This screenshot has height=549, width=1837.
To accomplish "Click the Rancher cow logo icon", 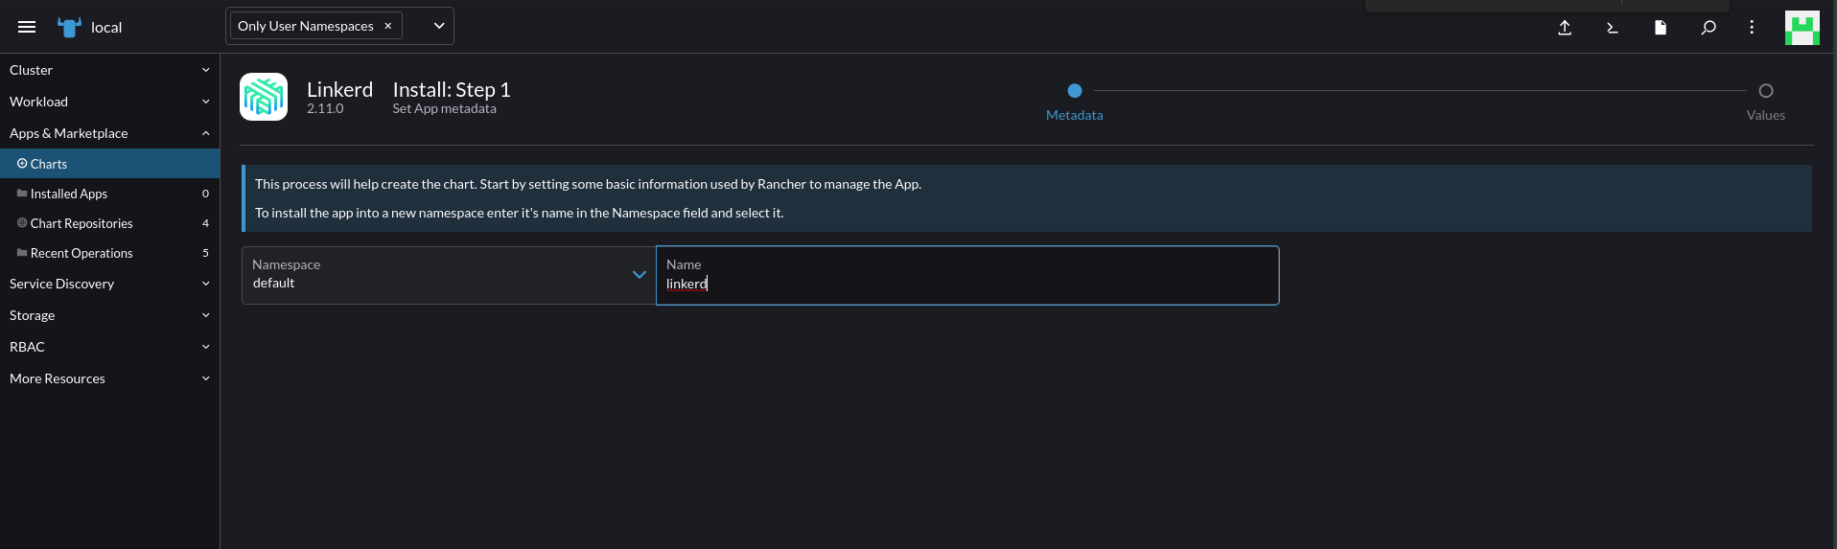I will (x=69, y=27).
